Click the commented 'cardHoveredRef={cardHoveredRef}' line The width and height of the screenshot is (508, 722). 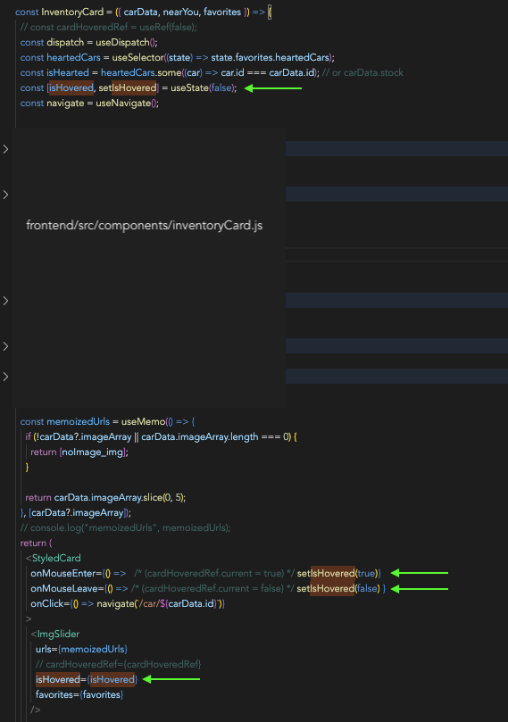coord(119,665)
